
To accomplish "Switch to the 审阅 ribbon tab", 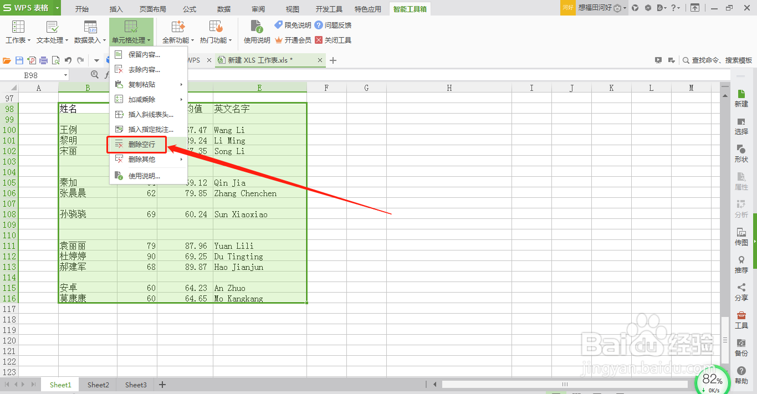I will click(258, 9).
